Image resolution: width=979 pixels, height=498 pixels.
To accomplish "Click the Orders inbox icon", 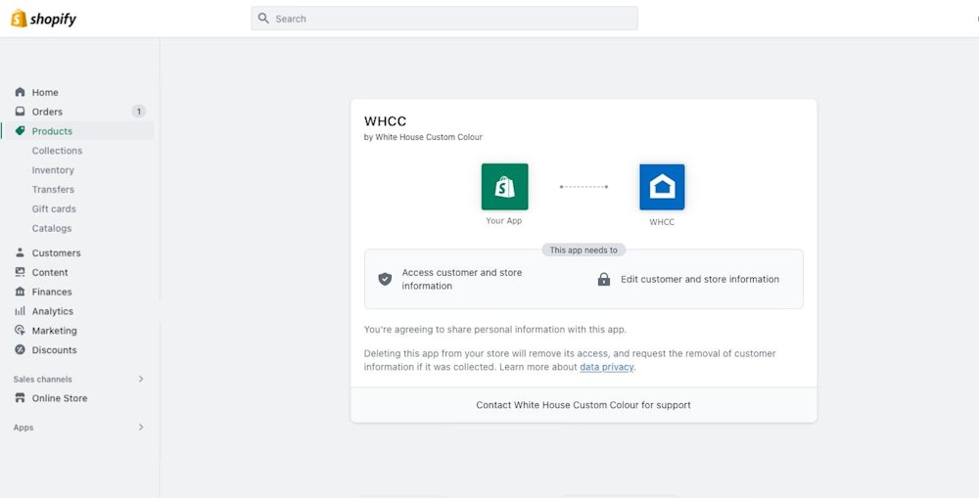I will point(20,112).
